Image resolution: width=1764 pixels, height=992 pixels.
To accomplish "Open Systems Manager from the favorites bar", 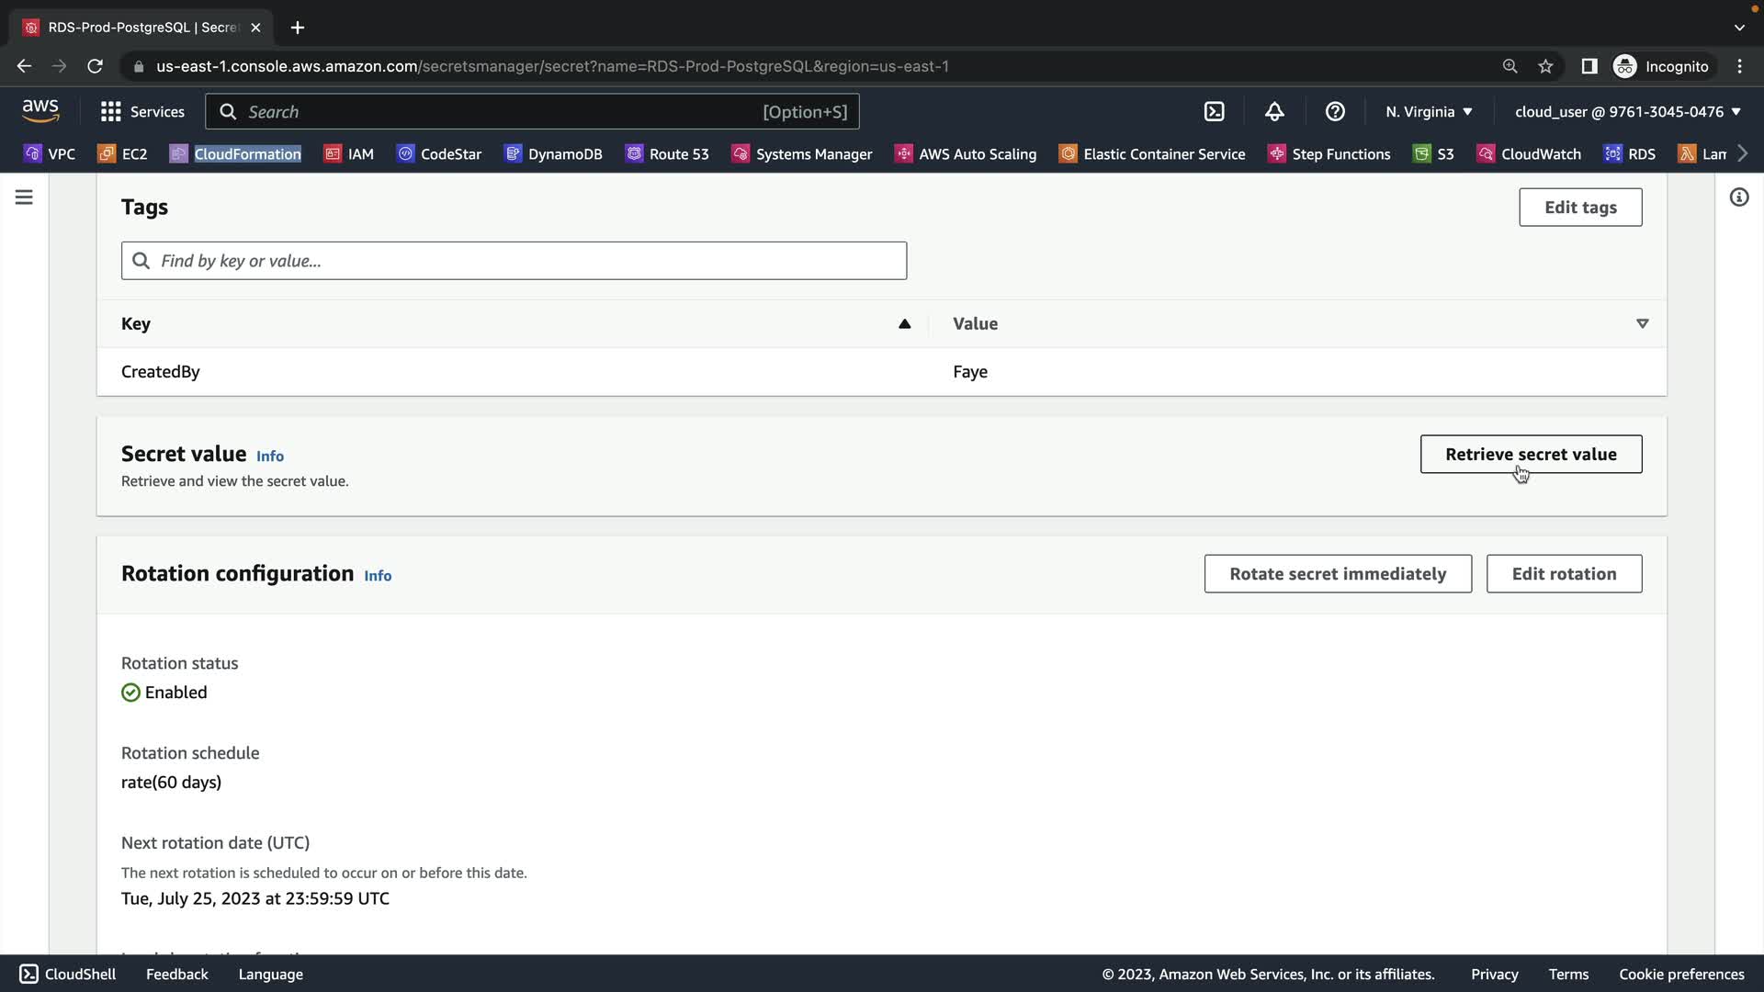I will pos(813,153).
